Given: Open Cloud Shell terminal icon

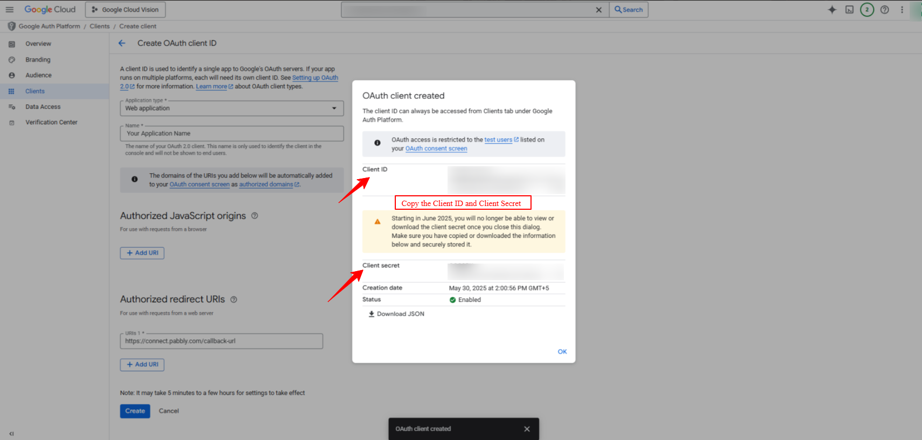Looking at the screenshot, I should tap(849, 10).
